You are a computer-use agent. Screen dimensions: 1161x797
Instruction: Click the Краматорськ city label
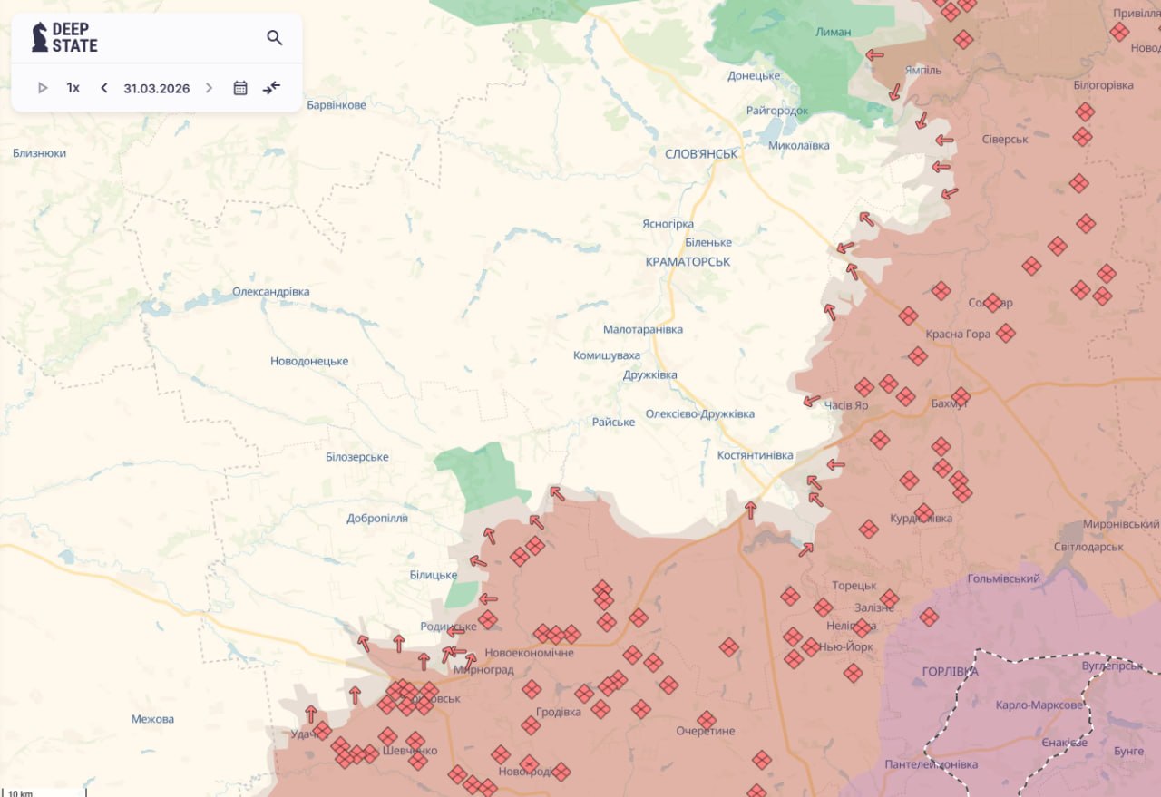coord(688,262)
